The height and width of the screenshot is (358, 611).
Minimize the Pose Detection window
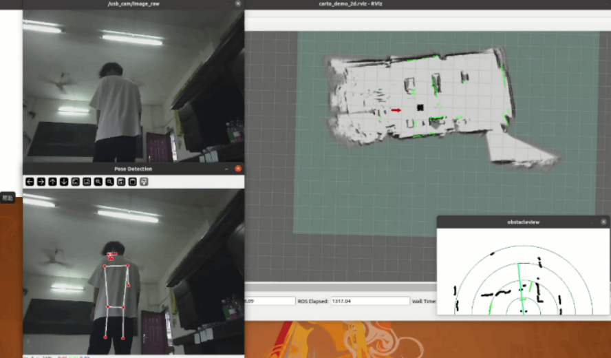(226, 169)
